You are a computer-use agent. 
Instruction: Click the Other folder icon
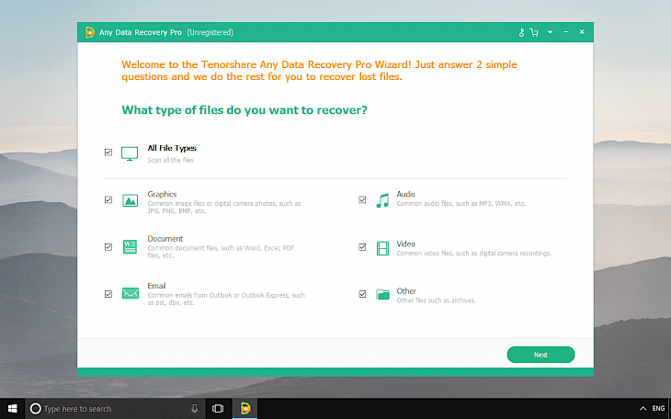(382, 294)
